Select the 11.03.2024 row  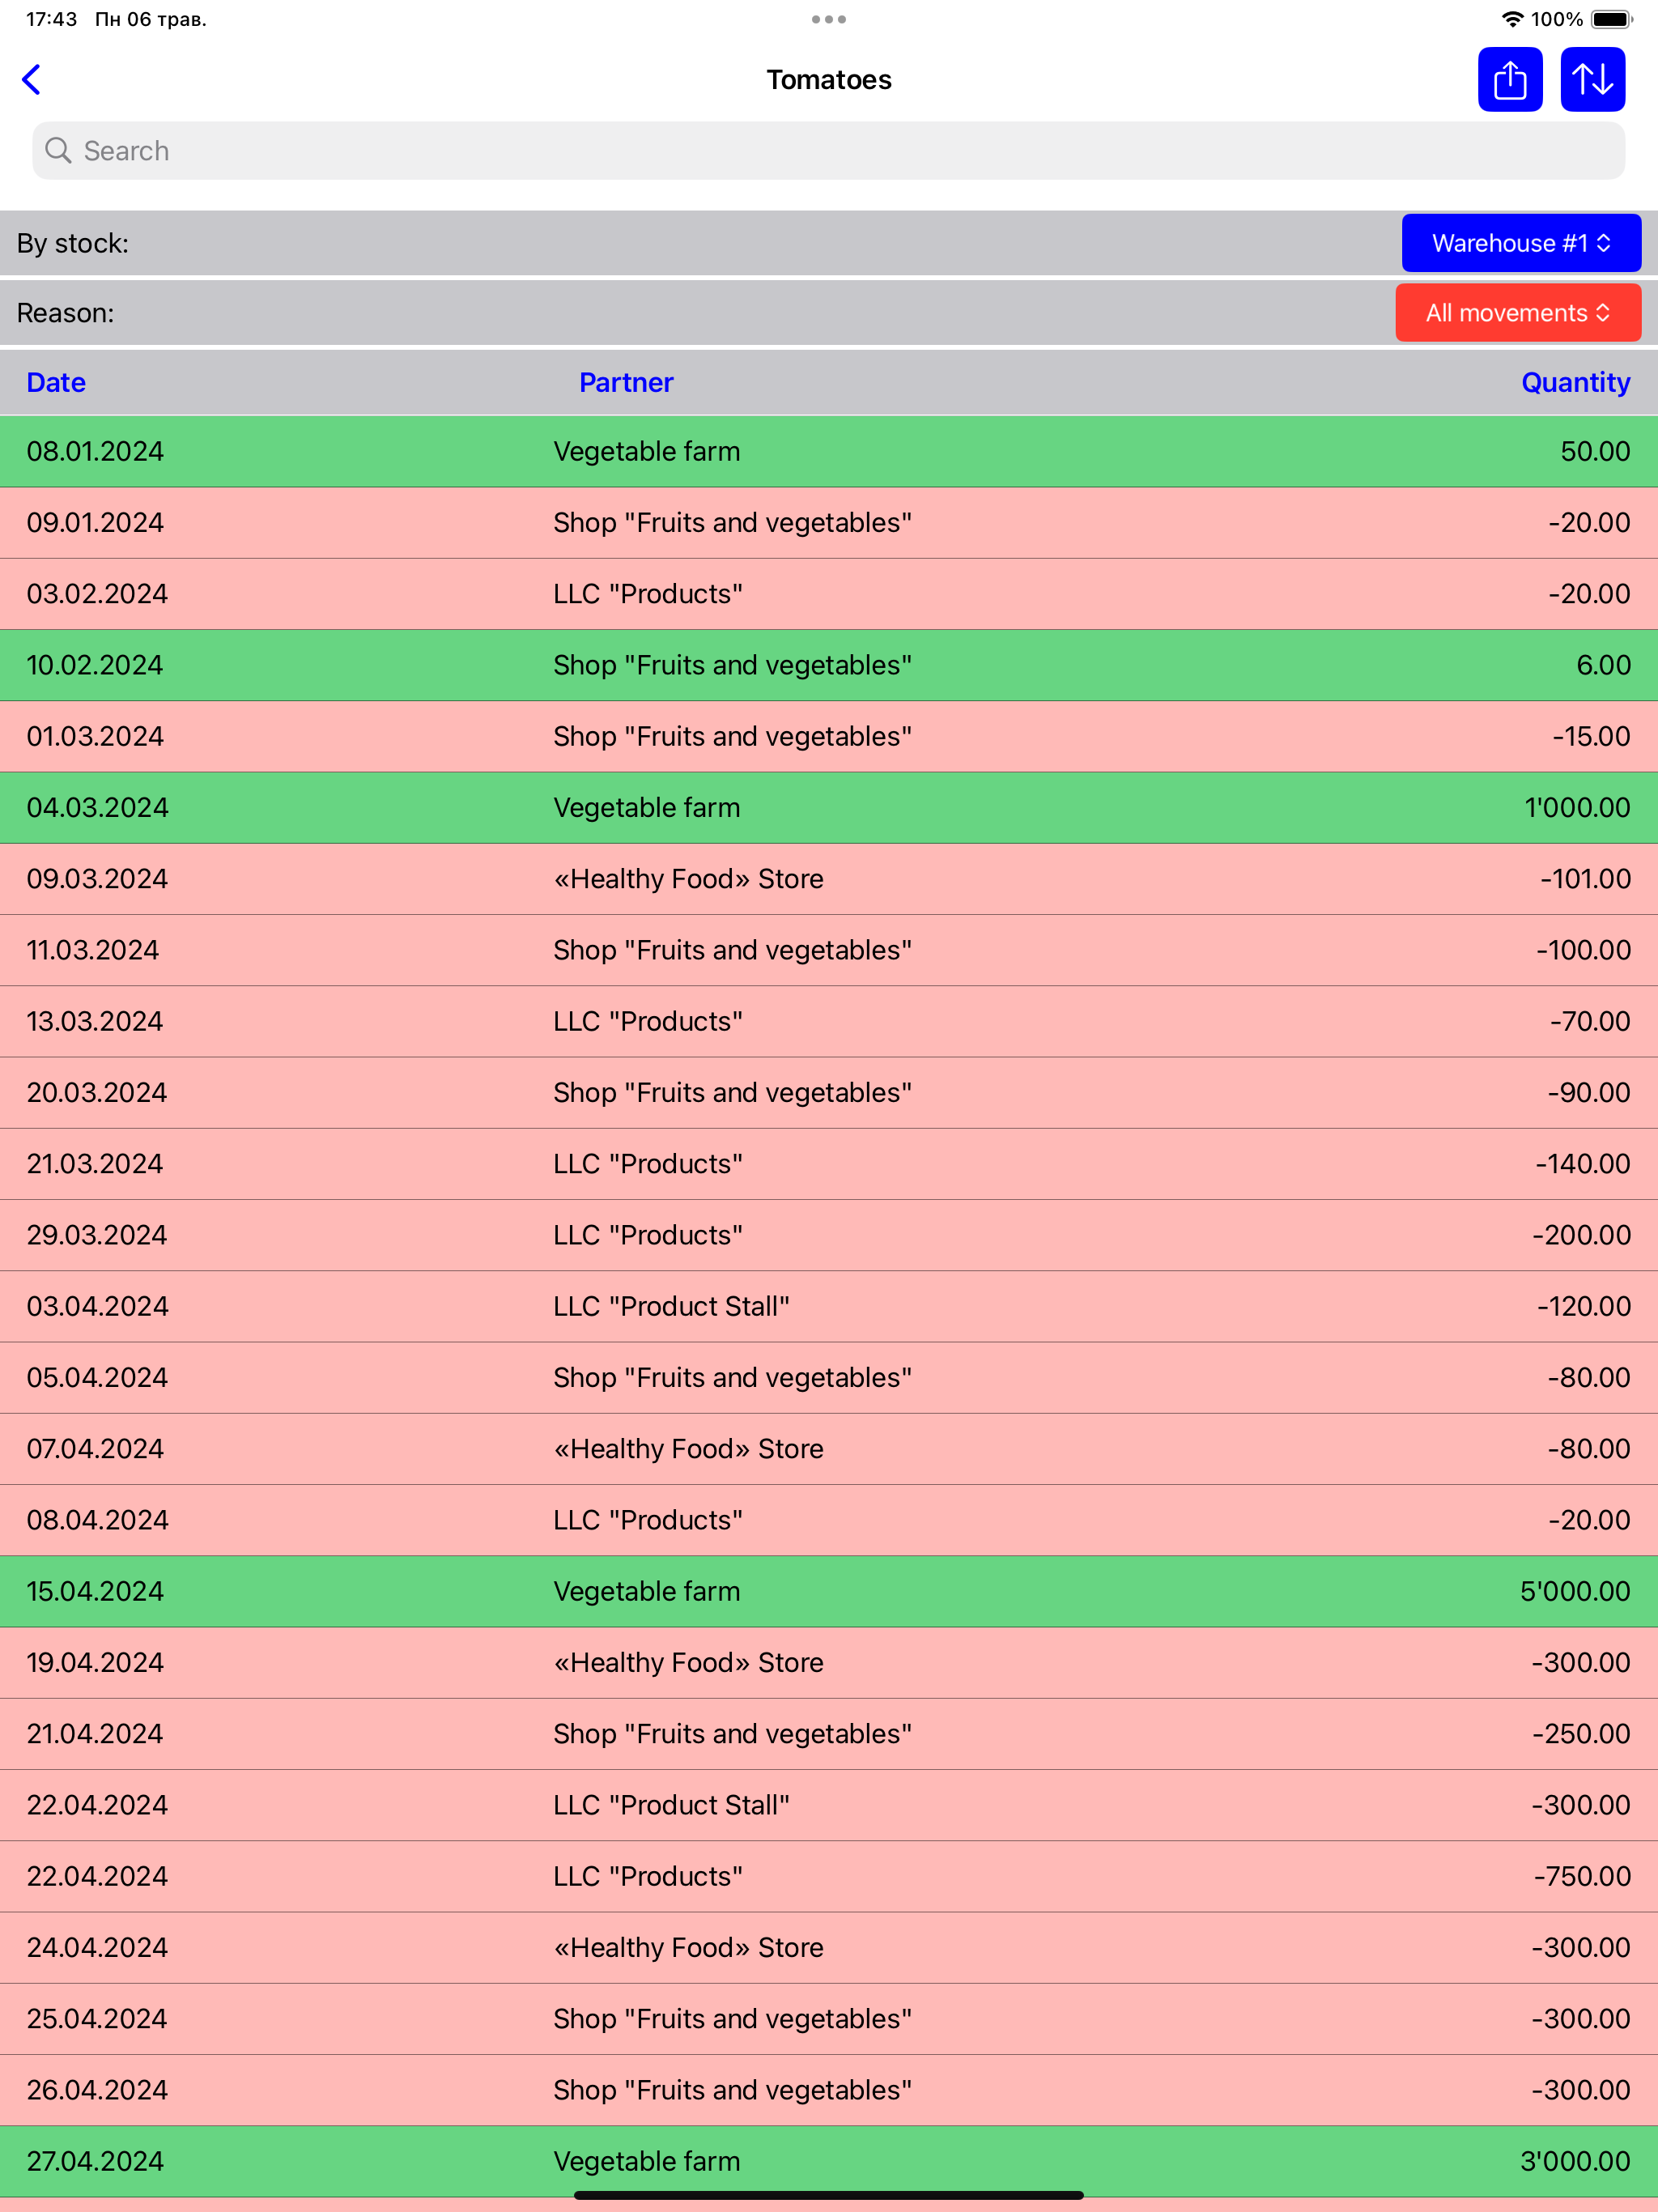829,950
